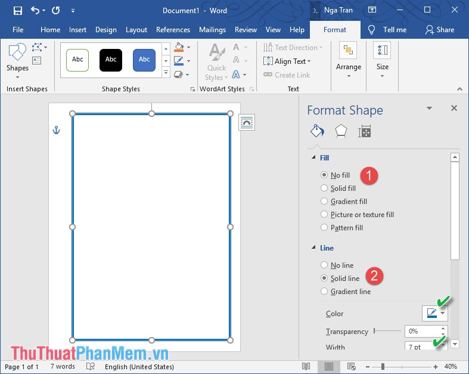This screenshot has width=469, height=374.
Task: Select the Pattern fill option
Action: coord(341,228)
